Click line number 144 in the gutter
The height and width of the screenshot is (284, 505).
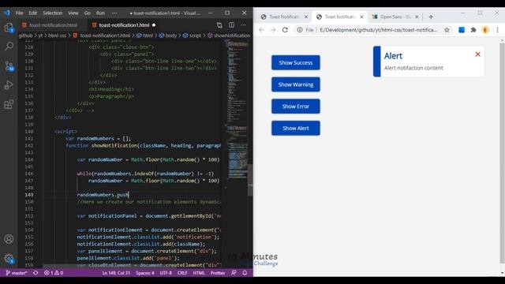click(x=29, y=159)
